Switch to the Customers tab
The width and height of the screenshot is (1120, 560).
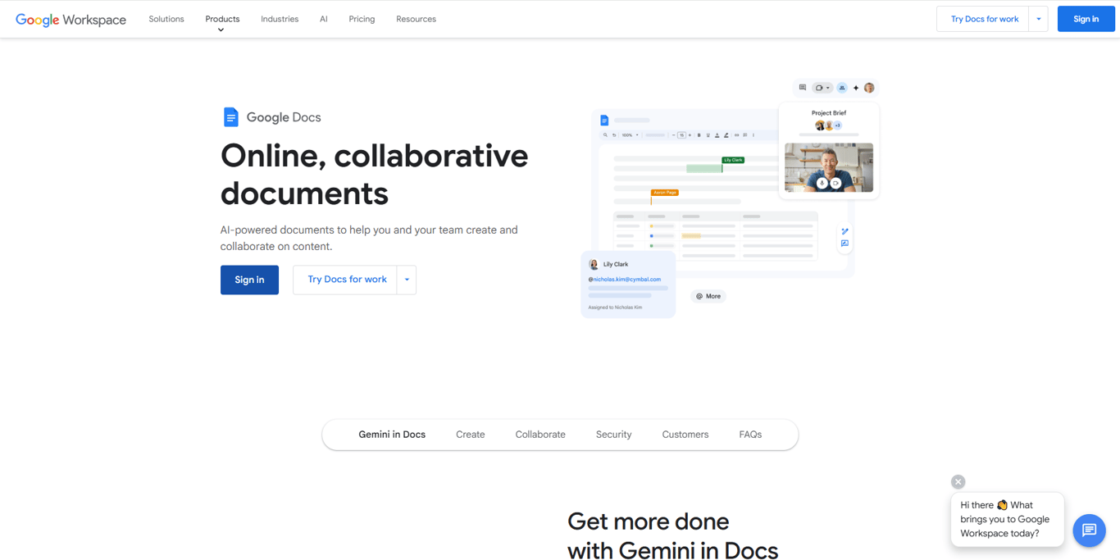(x=685, y=435)
